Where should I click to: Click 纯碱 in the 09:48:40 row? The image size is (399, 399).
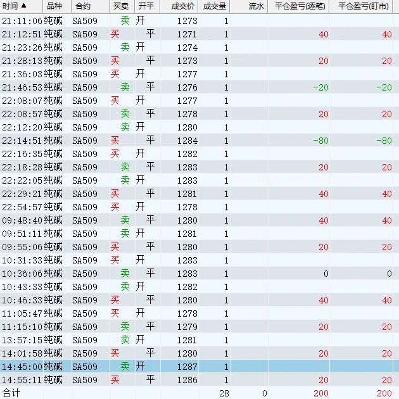click(x=53, y=220)
